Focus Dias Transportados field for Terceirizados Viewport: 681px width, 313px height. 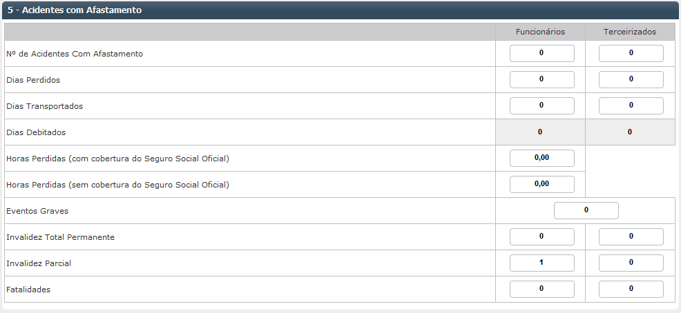click(x=631, y=106)
